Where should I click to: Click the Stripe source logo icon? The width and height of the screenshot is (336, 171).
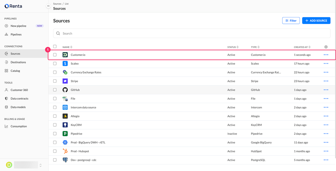tap(65, 81)
